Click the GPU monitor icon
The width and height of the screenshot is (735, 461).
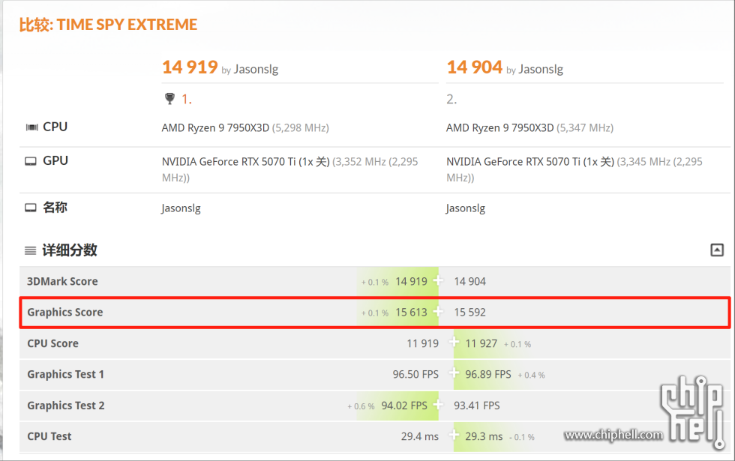point(31,161)
